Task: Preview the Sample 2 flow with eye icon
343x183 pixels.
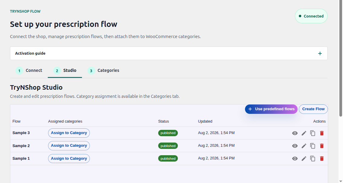Action: tap(295, 146)
